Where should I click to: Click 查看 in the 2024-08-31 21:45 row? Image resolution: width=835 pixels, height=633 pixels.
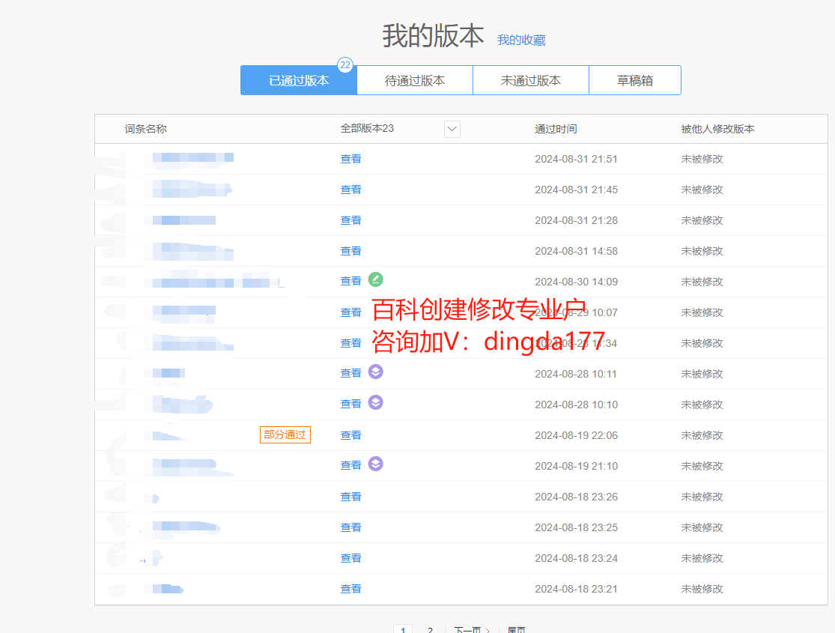point(351,190)
